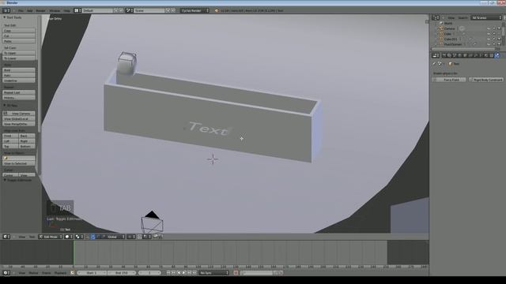The width and height of the screenshot is (506, 284).
Task: Open the Texture properties tab
Action: click(x=491, y=55)
